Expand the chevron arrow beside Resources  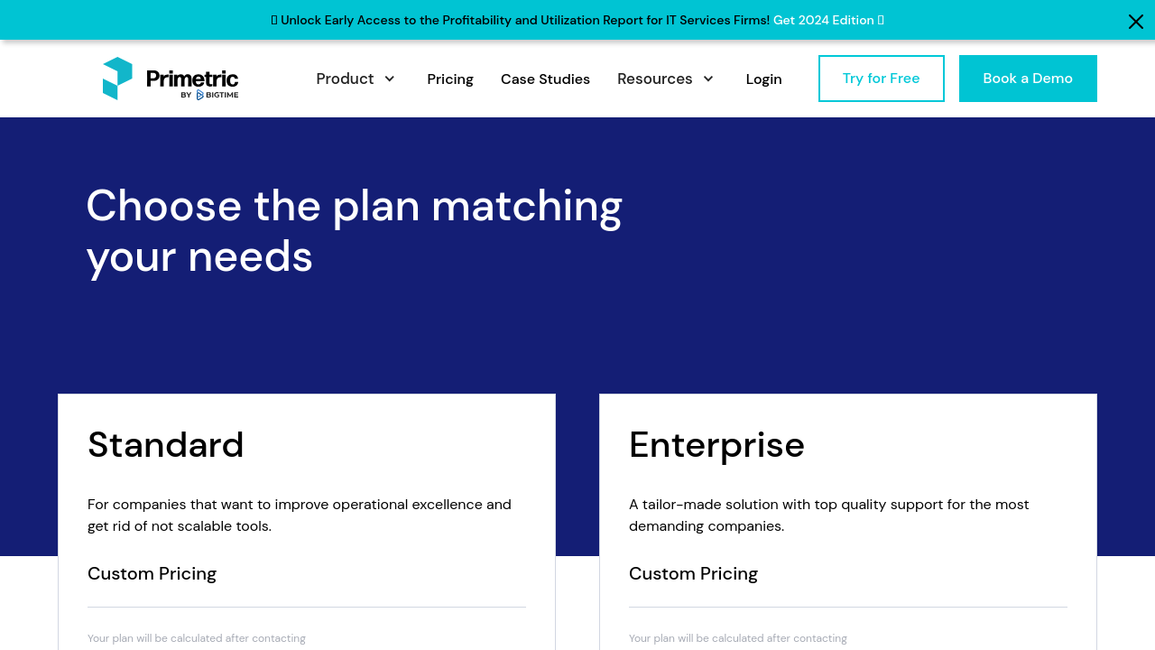[x=708, y=79]
